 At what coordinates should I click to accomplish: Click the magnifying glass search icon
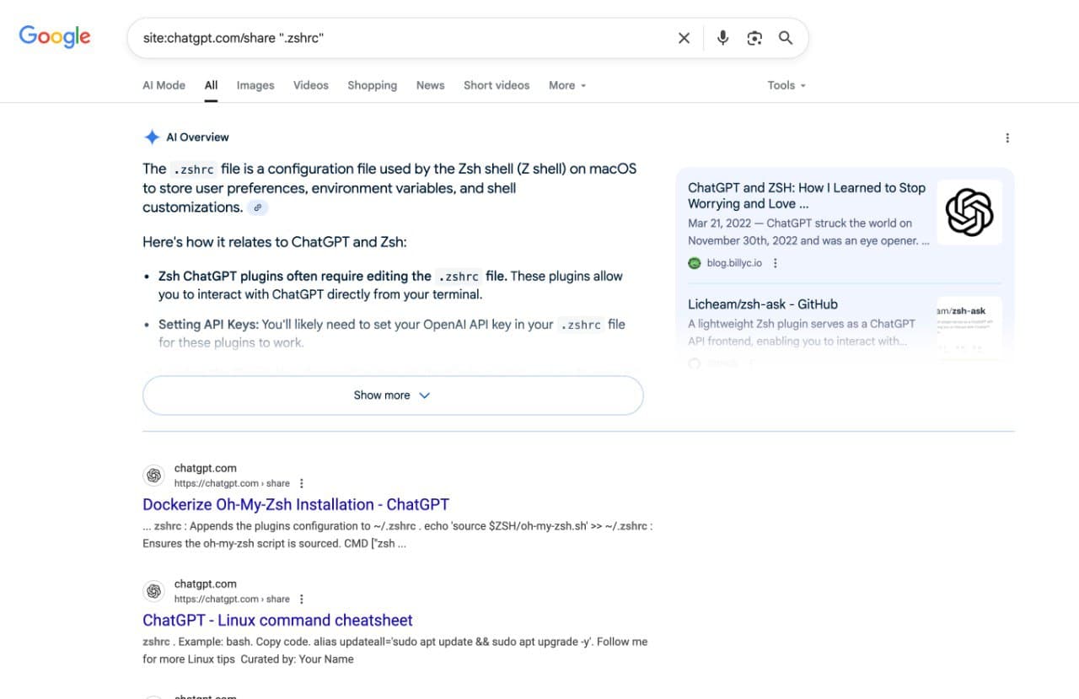click(786, 38)
